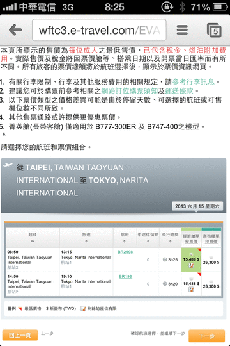The image size is (230, 346).
Task: Open flight BR196 details link
Action: click(125, 277)
